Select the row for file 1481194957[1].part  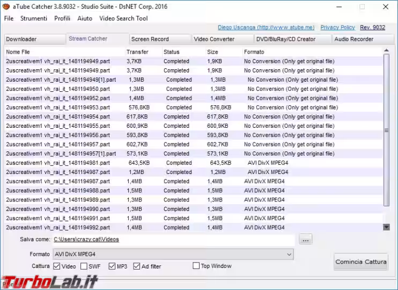click(194, 154)
